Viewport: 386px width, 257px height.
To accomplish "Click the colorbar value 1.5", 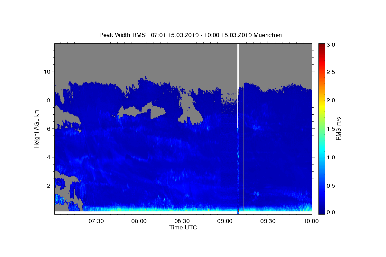I will [331, 128].
